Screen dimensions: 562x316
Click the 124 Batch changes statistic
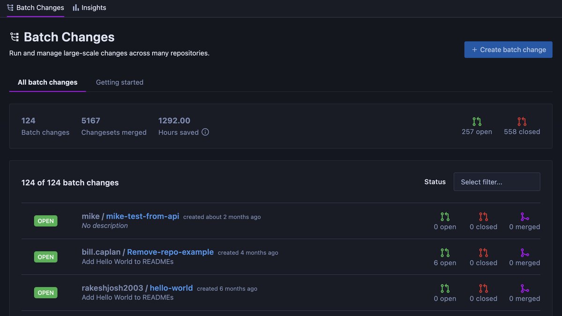coord(45,126)
